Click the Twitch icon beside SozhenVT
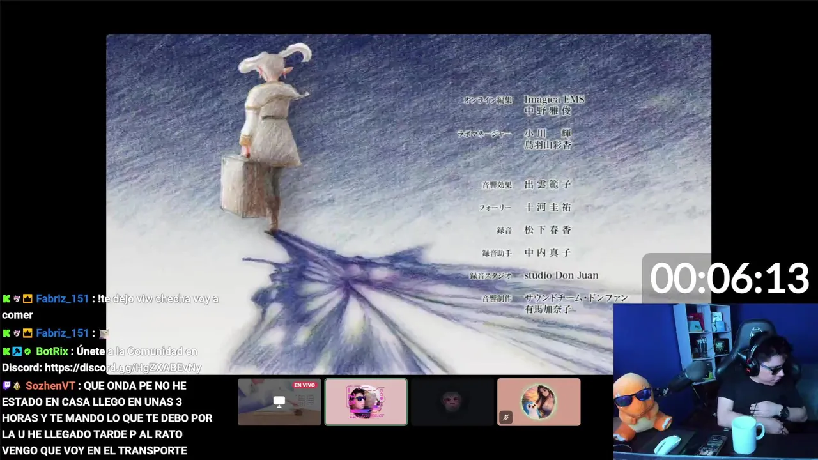818x460 pixels. coord(6,386)
